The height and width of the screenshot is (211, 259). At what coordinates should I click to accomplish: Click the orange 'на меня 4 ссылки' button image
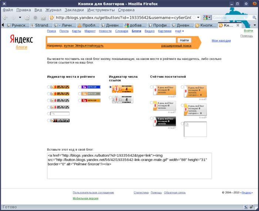tap(122, 89)
